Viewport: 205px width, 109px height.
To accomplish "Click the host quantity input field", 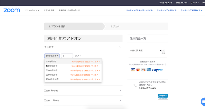I will coord(67,56).
